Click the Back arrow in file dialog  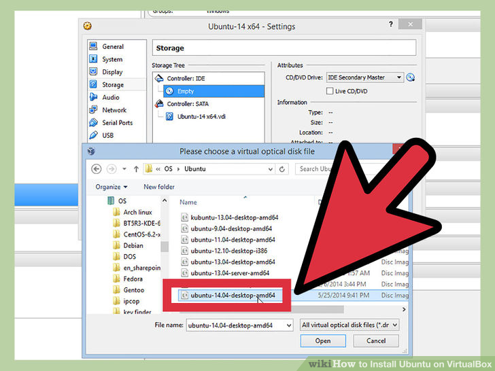pos(97,169)
